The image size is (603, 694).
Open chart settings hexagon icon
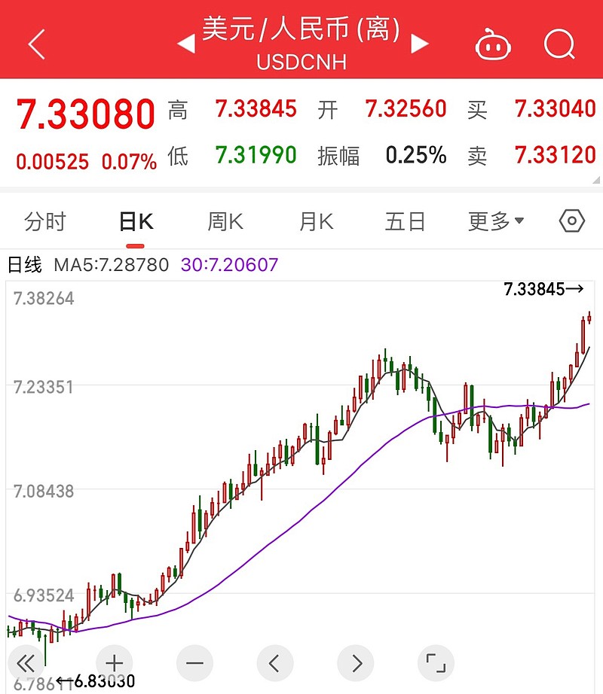[572, 221]
